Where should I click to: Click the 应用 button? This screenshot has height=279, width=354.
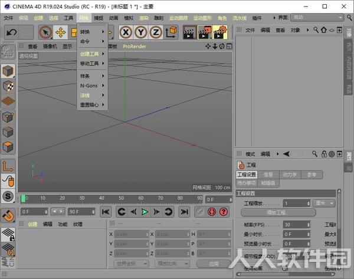click(x=214, y=264)
